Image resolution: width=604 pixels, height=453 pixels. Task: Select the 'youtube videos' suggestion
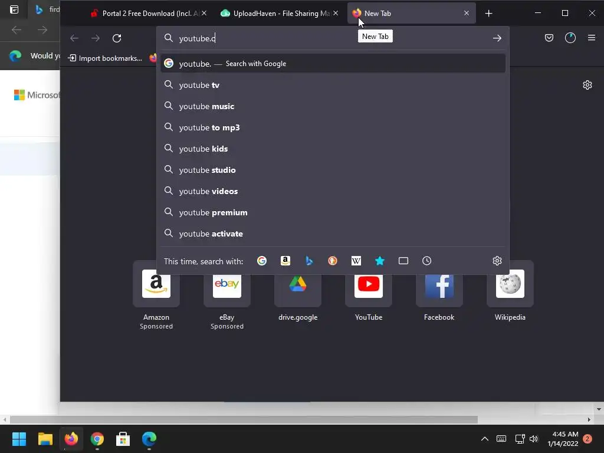pos(333,191)
